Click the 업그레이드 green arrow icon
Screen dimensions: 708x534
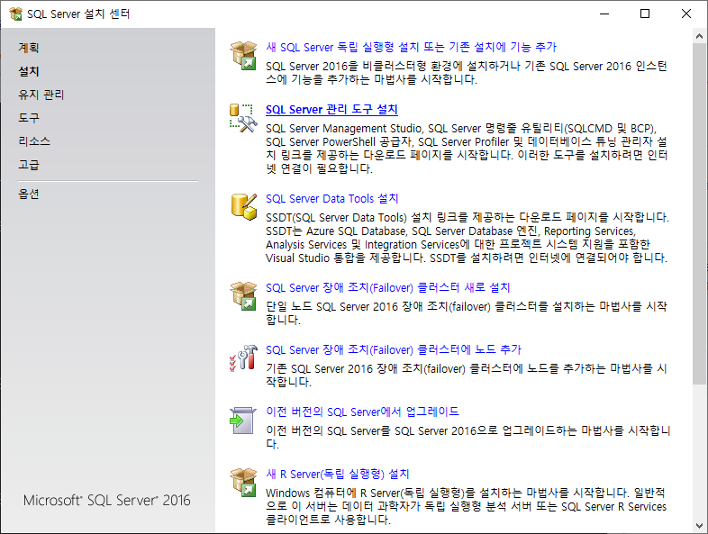tap(243, 421)
